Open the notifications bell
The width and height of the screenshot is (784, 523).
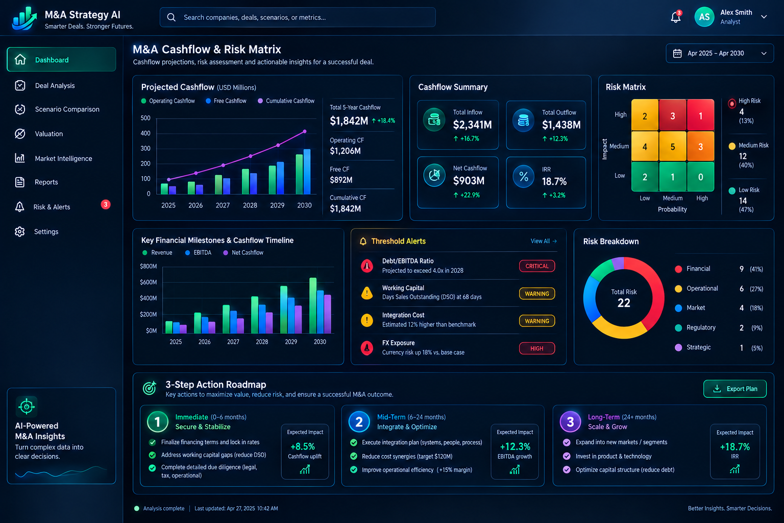pyautogui.click(x=676, y=17)
